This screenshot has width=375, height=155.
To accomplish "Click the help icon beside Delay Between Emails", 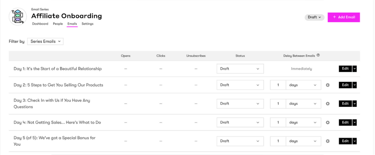I will pyautogui.click(x=318, y=55).
